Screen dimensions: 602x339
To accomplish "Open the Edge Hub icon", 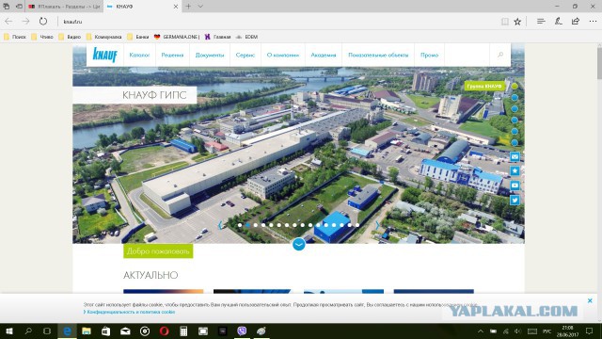I will click(541, 22).
